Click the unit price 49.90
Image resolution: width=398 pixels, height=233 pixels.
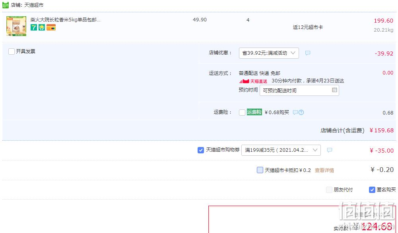coord(200,20)
